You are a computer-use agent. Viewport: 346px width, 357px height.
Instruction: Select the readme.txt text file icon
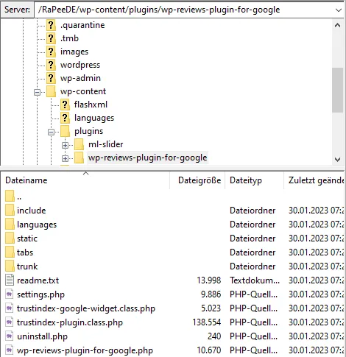pos(10,280)
